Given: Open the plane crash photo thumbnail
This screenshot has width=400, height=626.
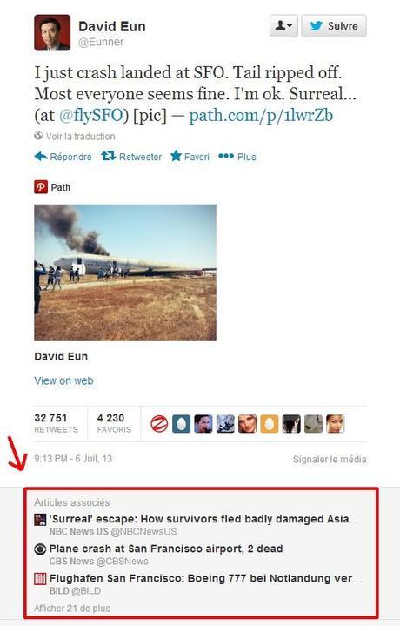Looking at the screenshot, I should [125, 273].
